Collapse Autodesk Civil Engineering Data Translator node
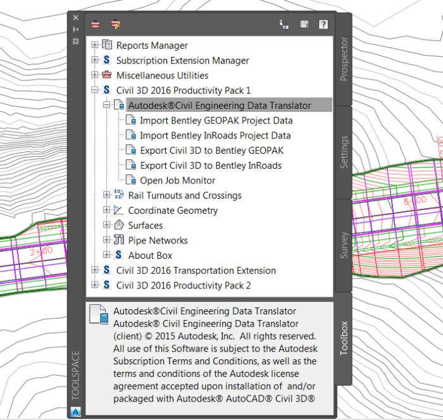 pos(106,105)
